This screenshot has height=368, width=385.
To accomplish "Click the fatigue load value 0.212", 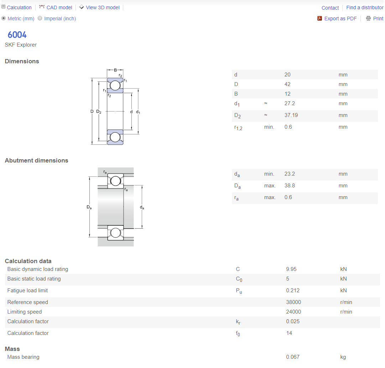I will 293,290.
